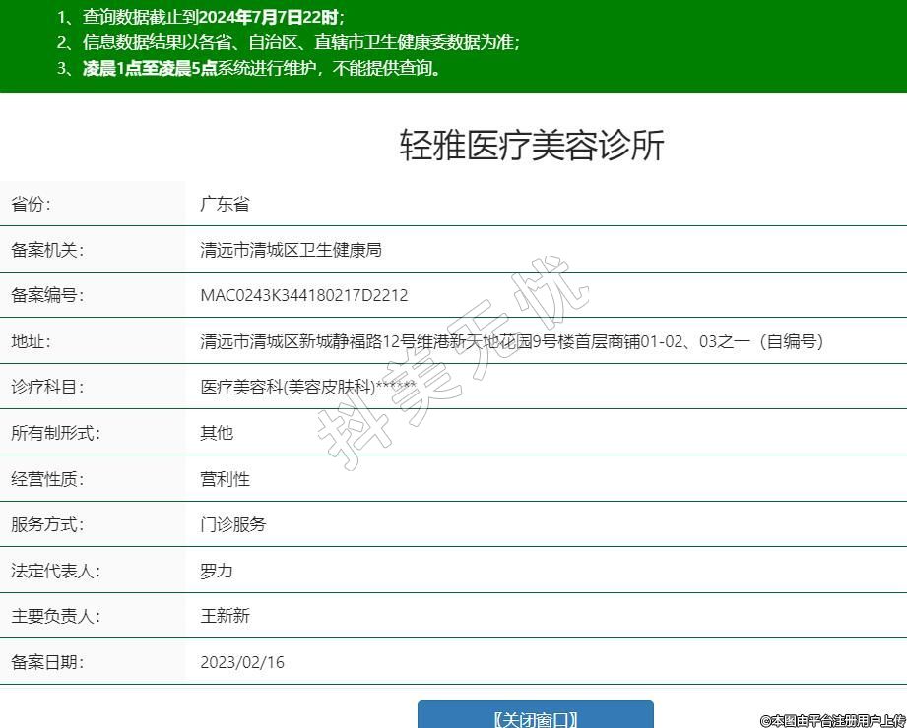Screen dimensions: 907x728
Task: Select the main responsible person 王新新
Action: click(225, 616)
